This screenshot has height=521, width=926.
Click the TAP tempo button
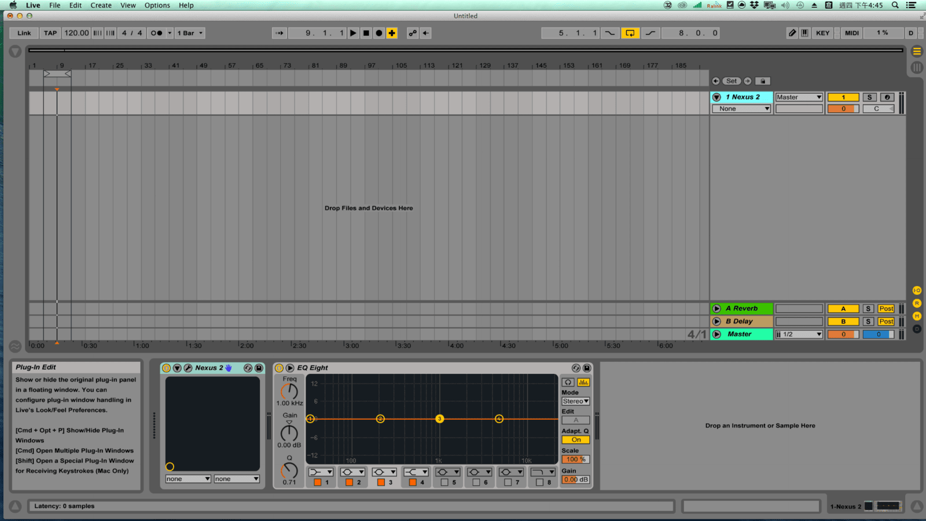coord(50,33)
